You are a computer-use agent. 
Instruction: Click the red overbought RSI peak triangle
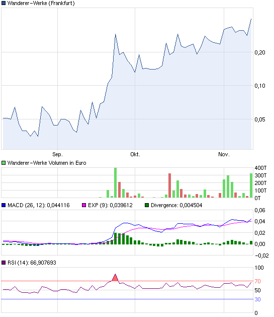(115, 278)
